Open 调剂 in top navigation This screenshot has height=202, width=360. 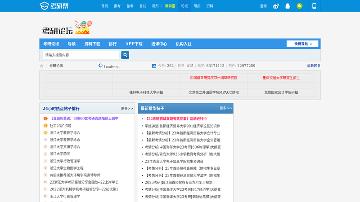[x=155, y=6]
